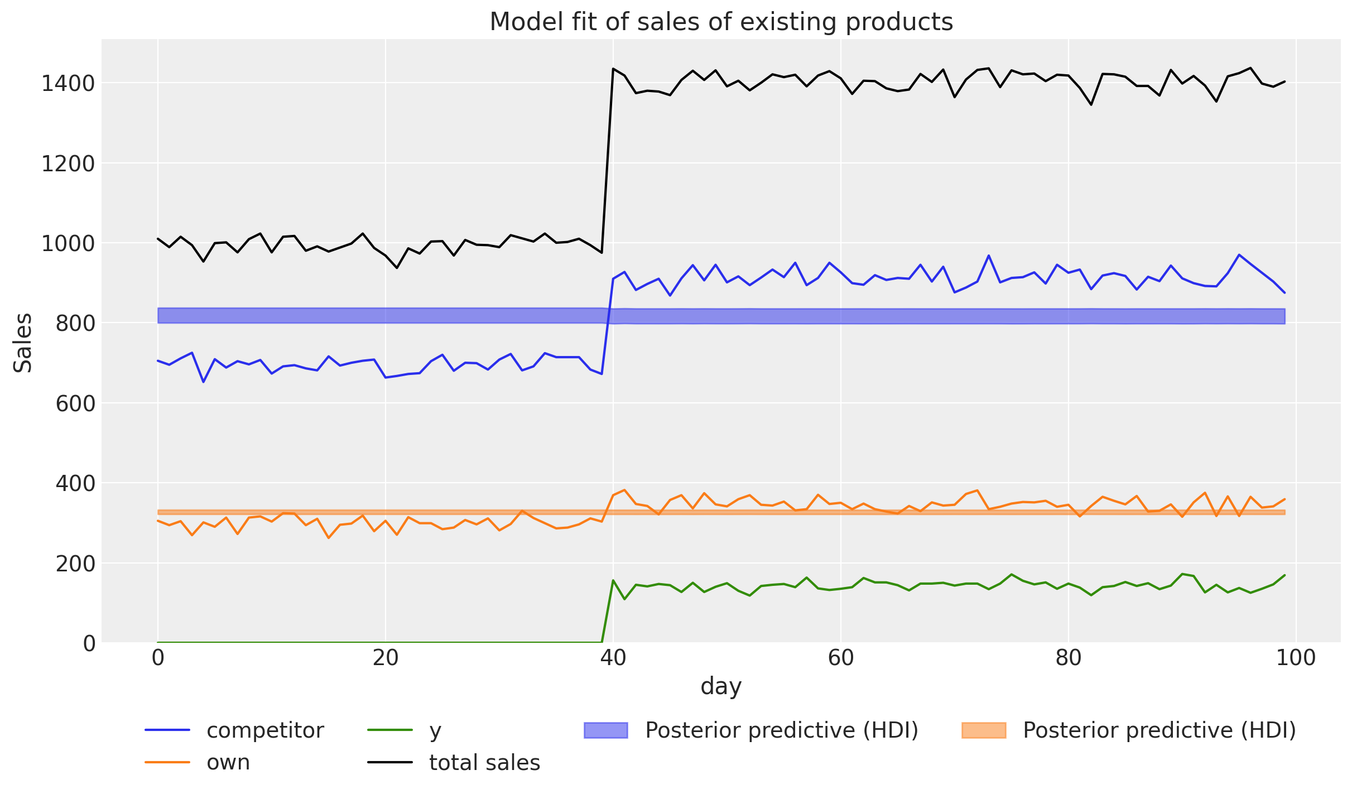Select the "total sales" legend text
1352x794 pixels.
pyautogui.click(x=484, y=762)
